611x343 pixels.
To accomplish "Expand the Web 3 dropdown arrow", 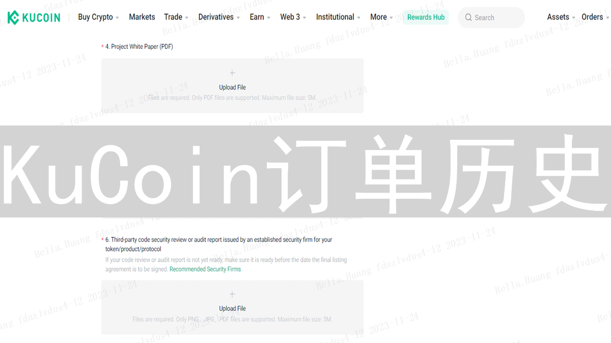I will pos(304,18).
